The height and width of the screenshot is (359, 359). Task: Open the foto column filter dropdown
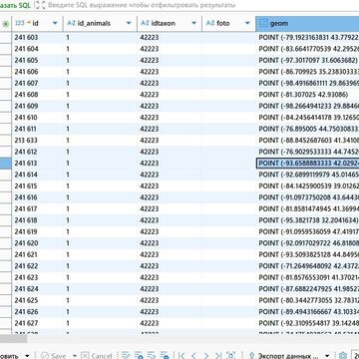(247, 23)
